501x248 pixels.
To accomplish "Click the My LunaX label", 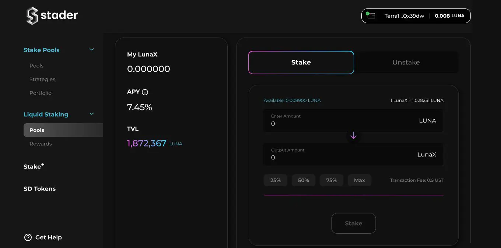I will pos(142,54).
